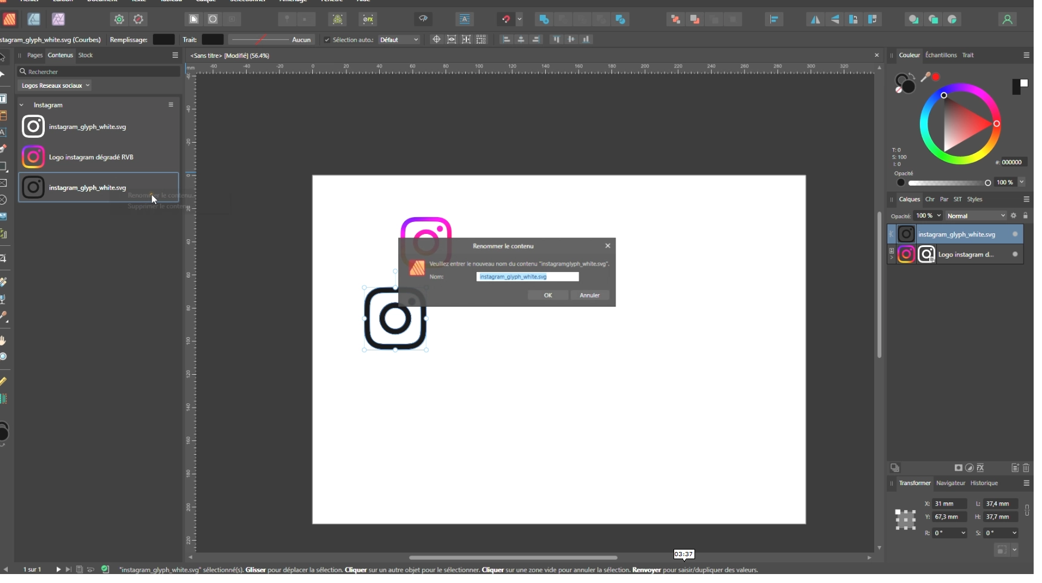
Task: Click the Flip Horizontal toolbar icon
Action: pos(815,20)
